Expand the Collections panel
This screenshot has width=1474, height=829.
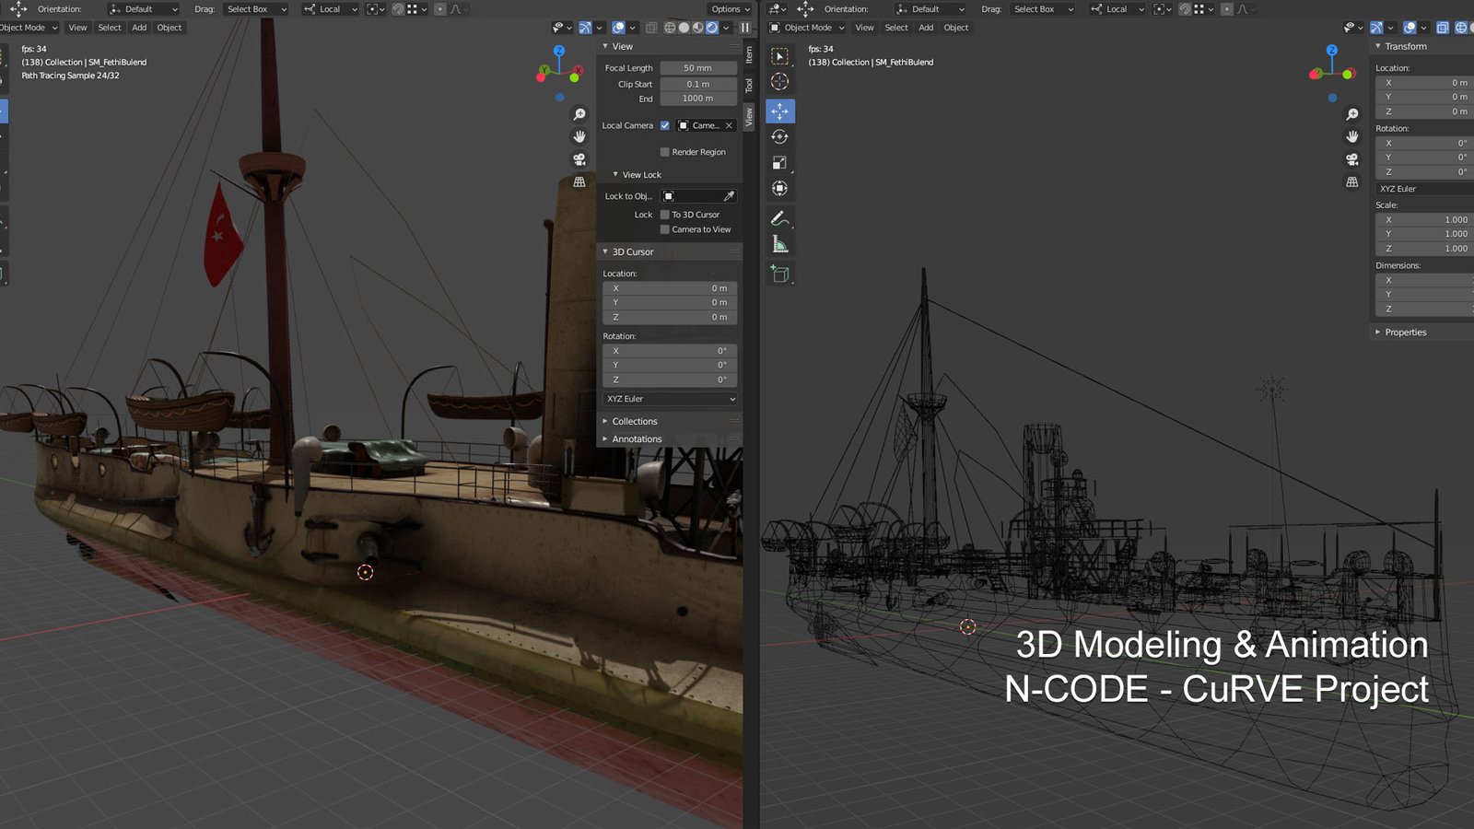click(634, 421)
